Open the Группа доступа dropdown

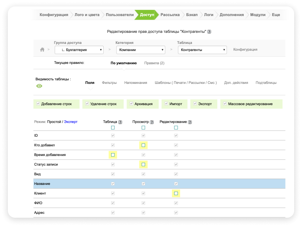[x=79, y=50]
